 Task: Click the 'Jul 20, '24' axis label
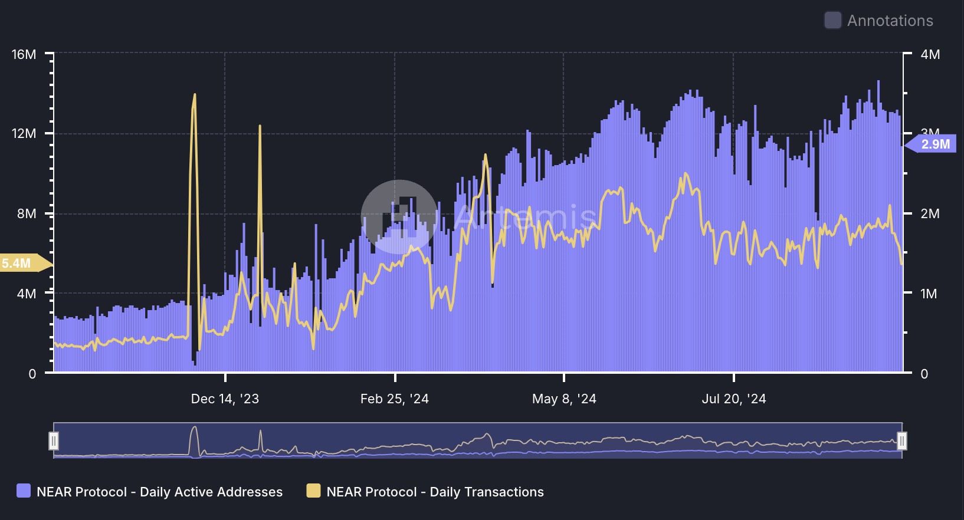click(734, 399)
